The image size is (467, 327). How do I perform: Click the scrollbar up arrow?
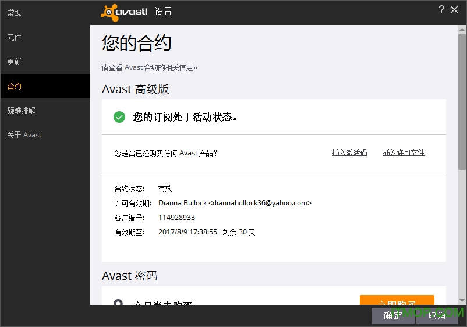click(x=462, y=29)
